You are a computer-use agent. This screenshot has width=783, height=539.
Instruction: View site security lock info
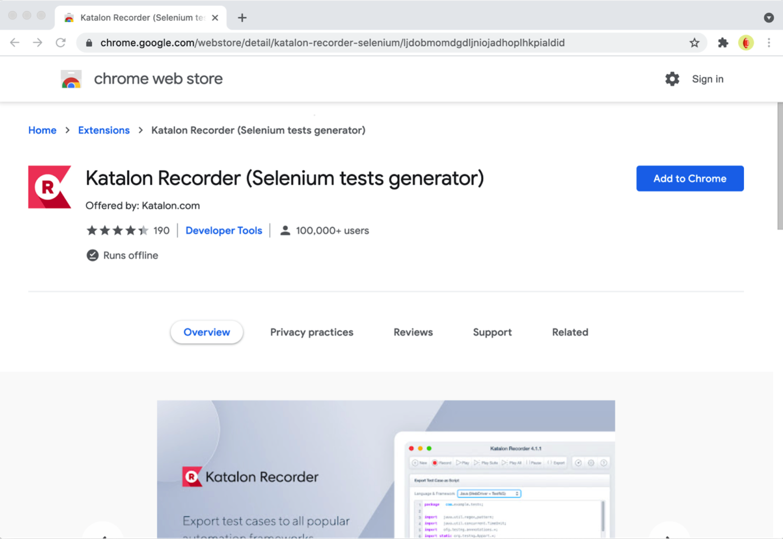tap(89, 43)
